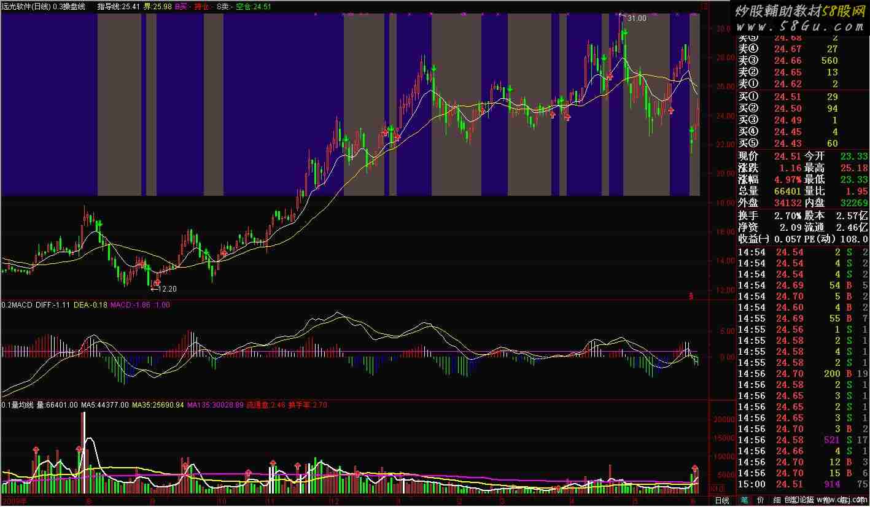
Task: Select the 14:56 tick with 200 lots
Action: [803, 373]
